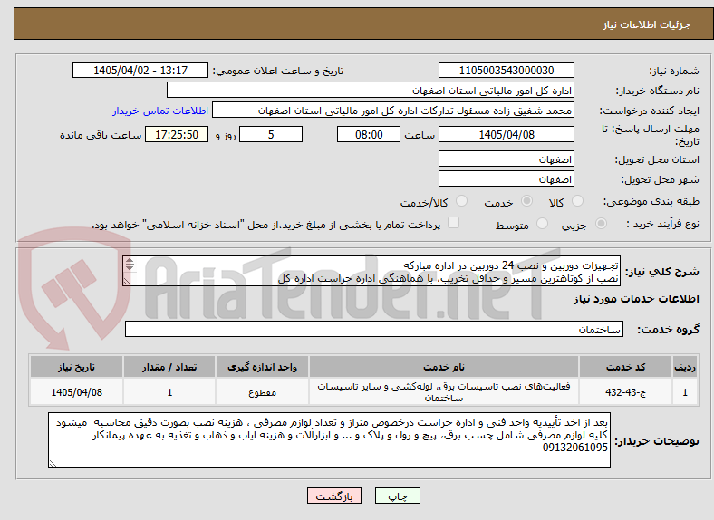The image size is (714, 520).
Task: Click the توضیحات خریدار text area
Action: [329, 440]
